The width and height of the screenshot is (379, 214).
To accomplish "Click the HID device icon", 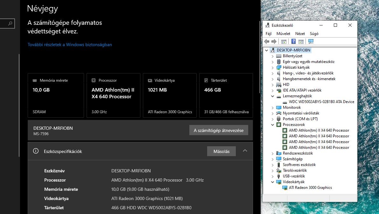I will (279, 85).
